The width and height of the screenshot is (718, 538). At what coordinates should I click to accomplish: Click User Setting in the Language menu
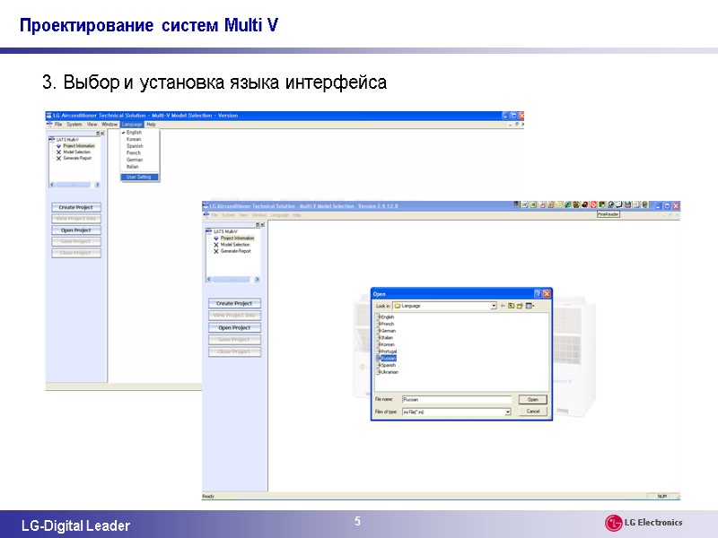click(x=138, y=177)
